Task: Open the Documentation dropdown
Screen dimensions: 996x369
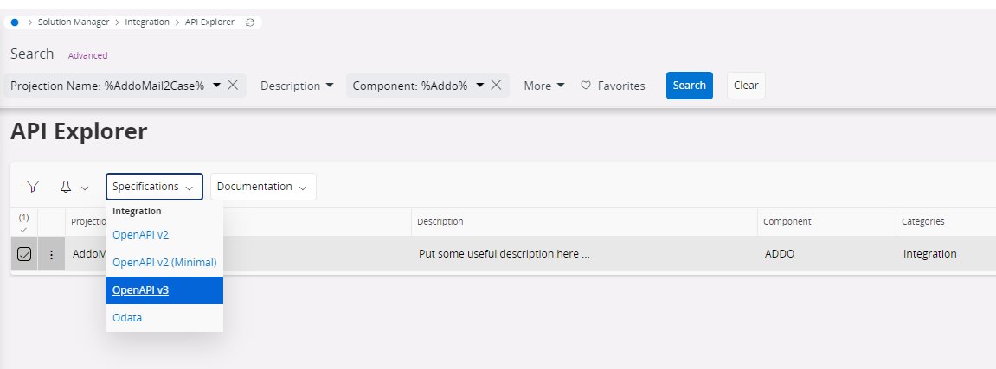Action: pos(263,187)
